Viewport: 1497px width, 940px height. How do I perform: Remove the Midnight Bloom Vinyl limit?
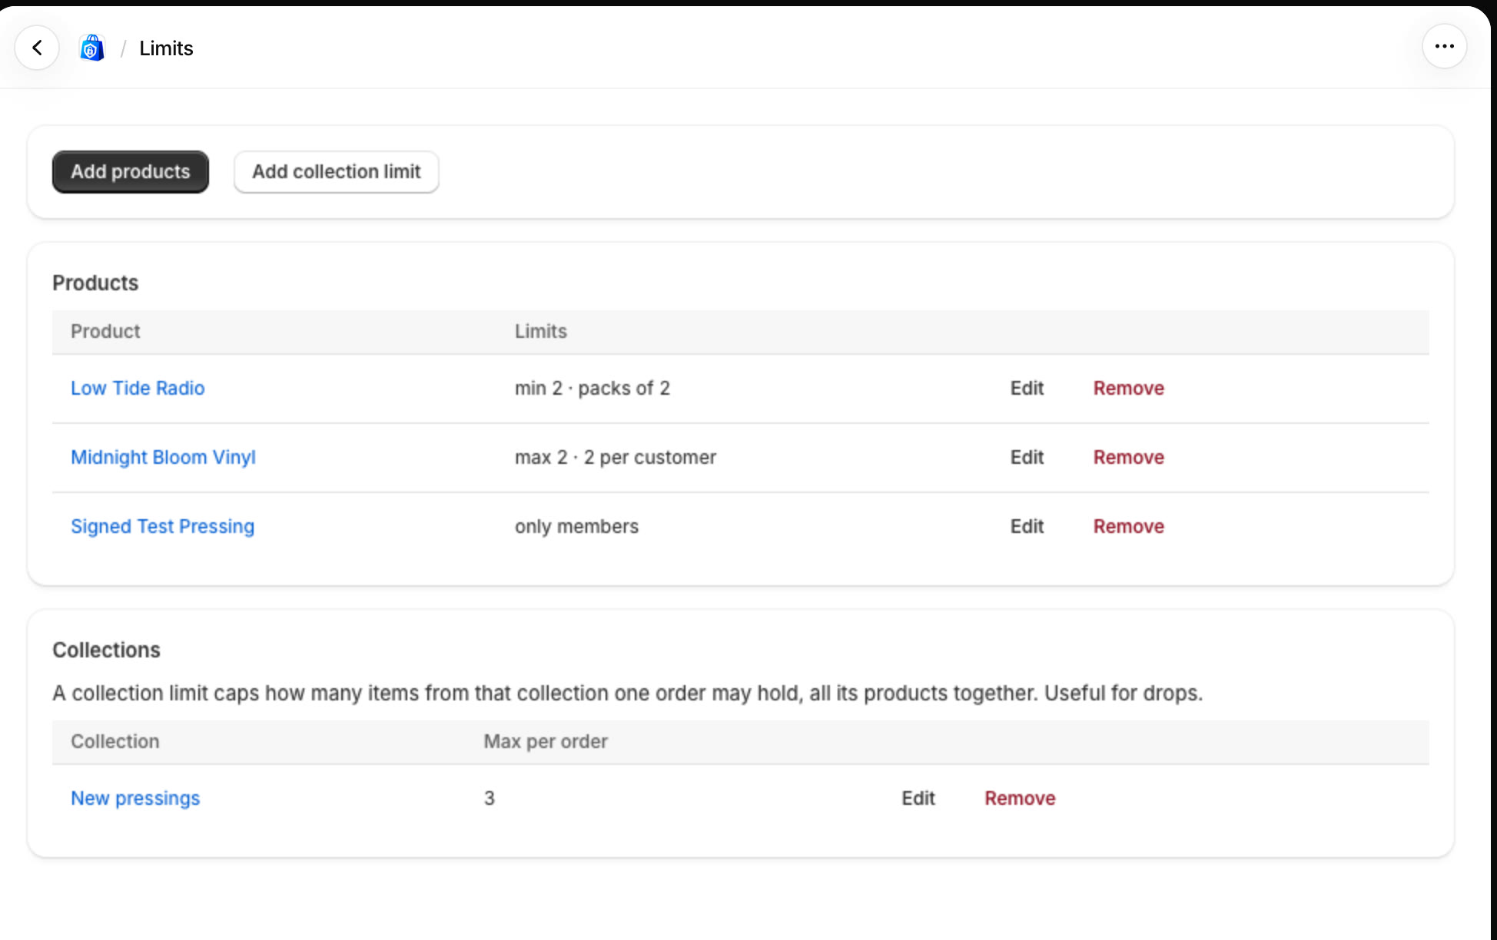(1128, 457)
